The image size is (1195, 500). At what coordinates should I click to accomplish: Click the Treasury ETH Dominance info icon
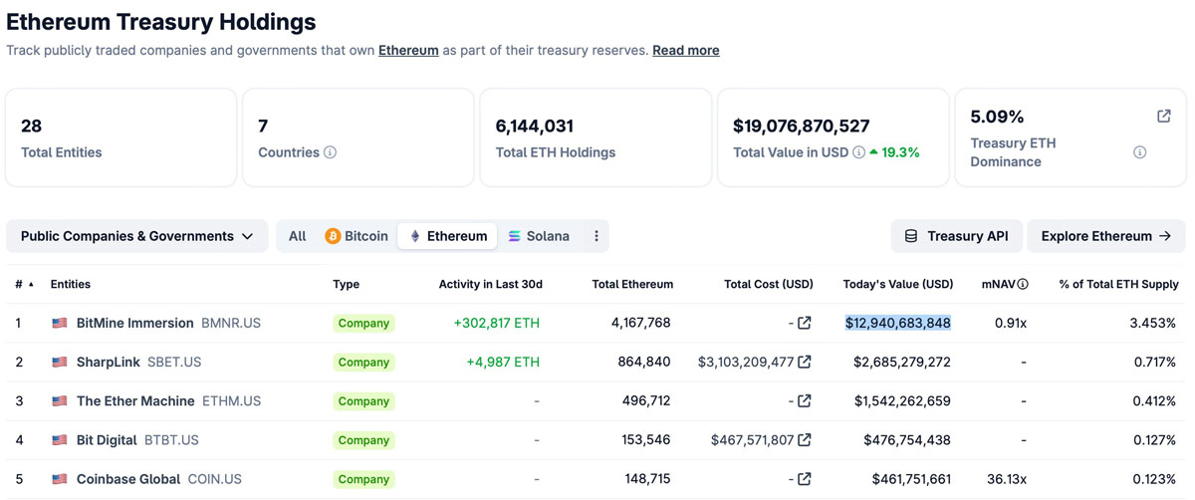click(x=1139, y=152)
